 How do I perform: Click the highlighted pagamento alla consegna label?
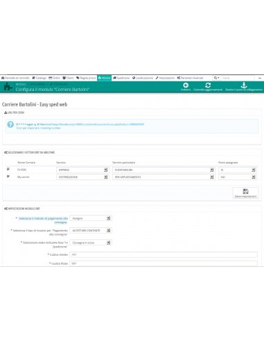click(x=43, y=220)
